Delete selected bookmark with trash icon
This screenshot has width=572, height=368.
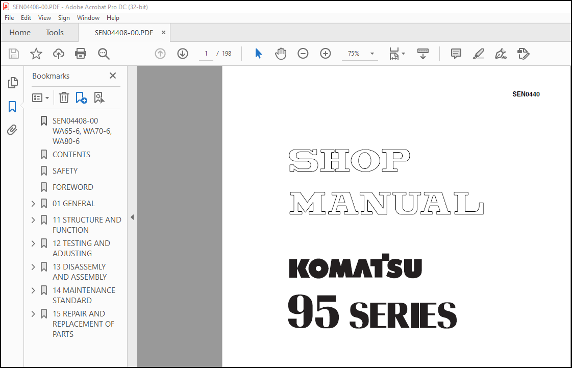pyautogui.click(x=64, y=97)
